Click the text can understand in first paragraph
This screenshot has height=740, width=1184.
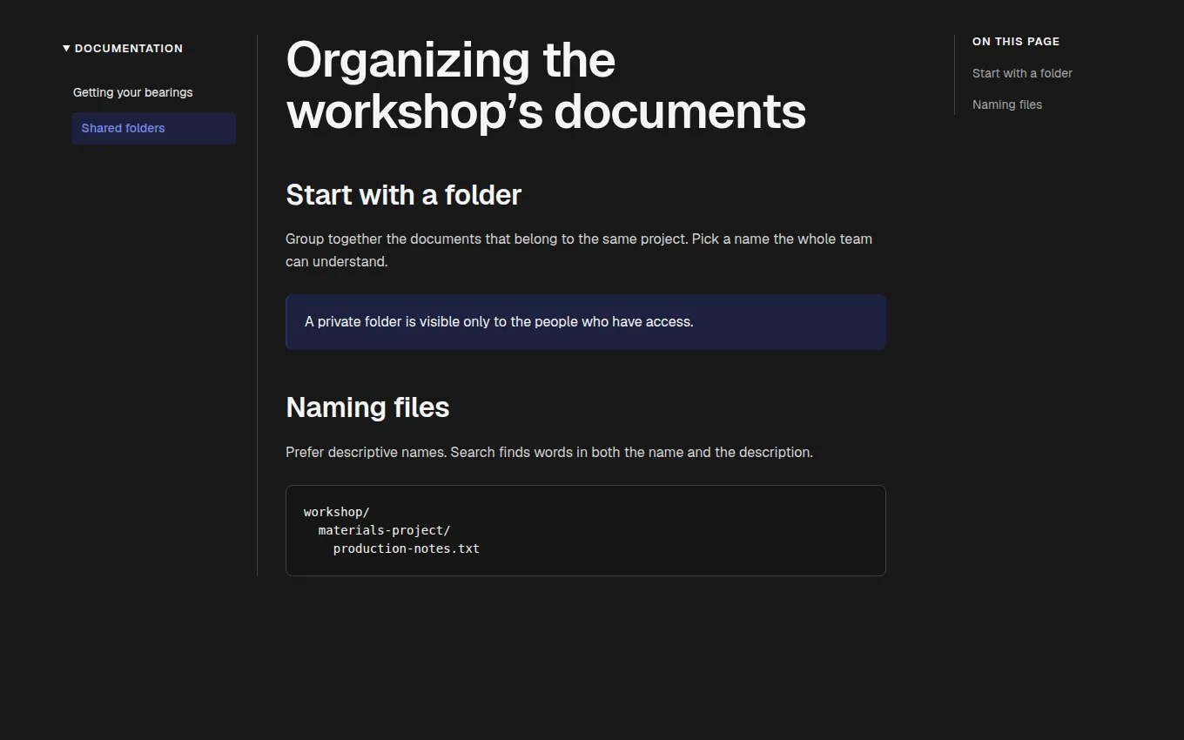(336, 261)
